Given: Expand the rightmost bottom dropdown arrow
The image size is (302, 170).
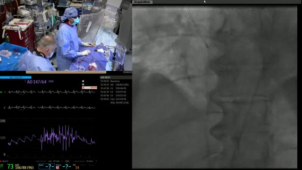Looking at the screenshot, I should (96, 161).
